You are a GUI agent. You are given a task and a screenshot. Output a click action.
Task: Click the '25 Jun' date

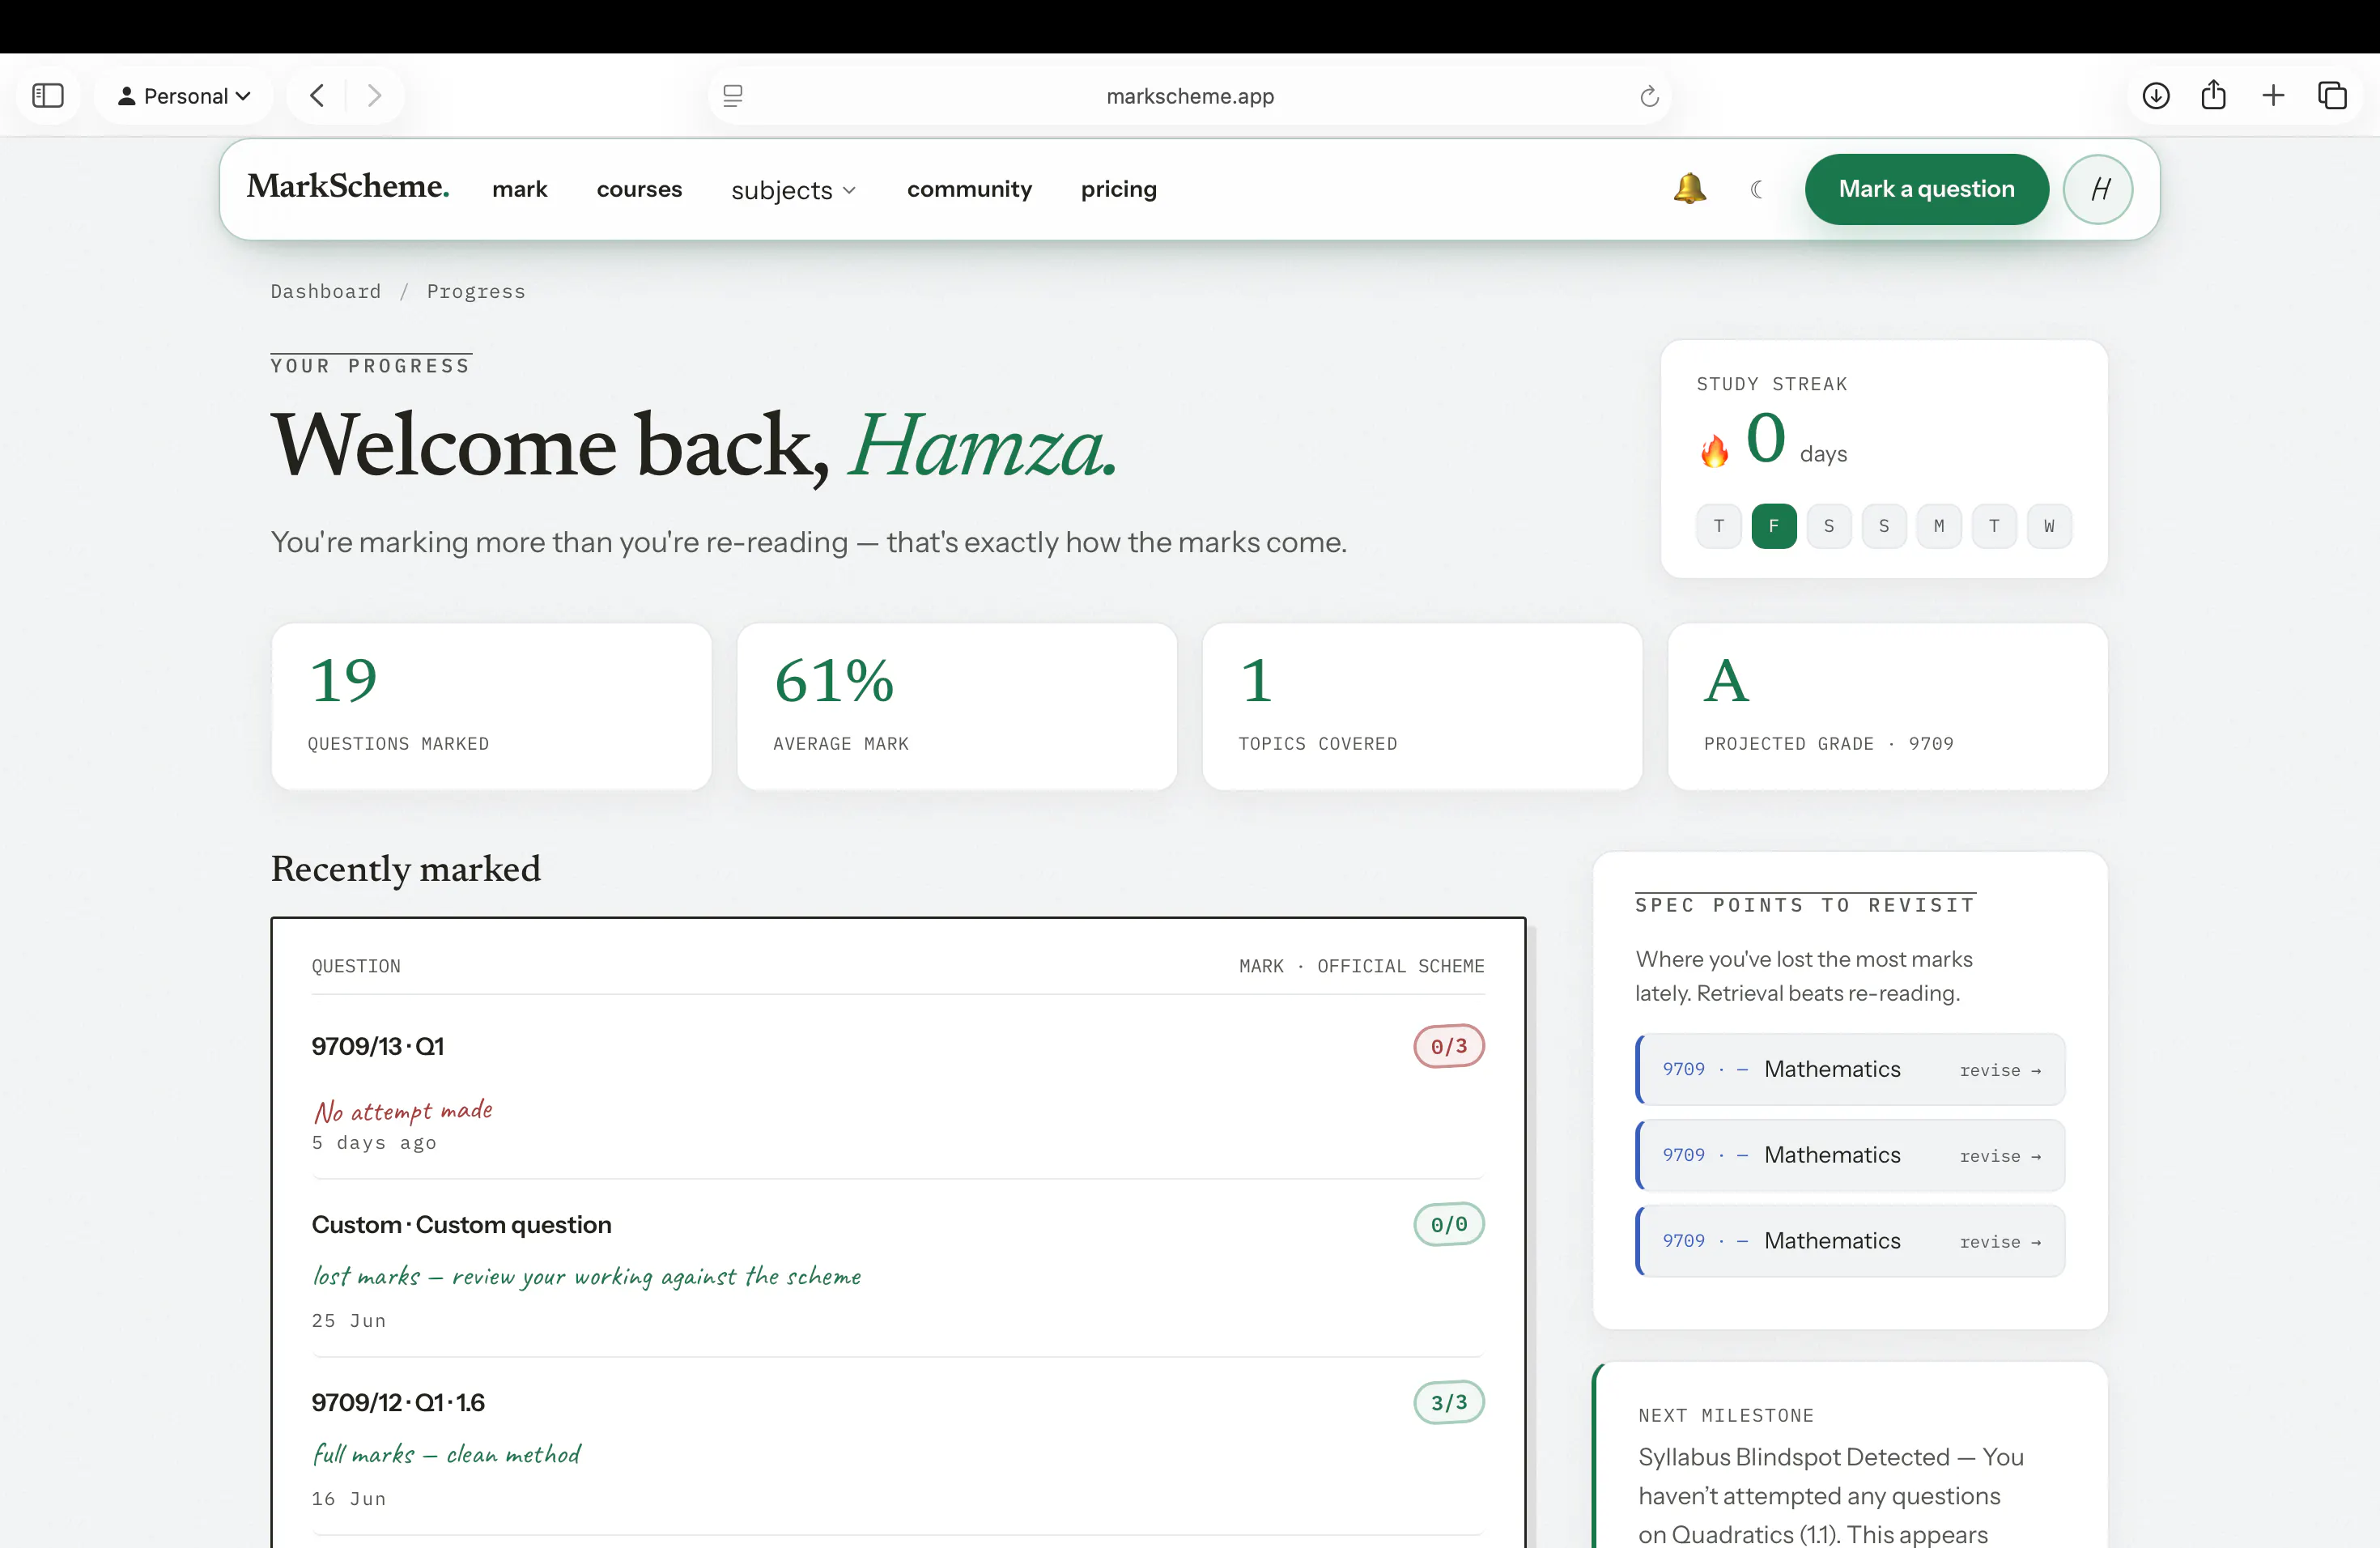click(x=349, y=1320)
